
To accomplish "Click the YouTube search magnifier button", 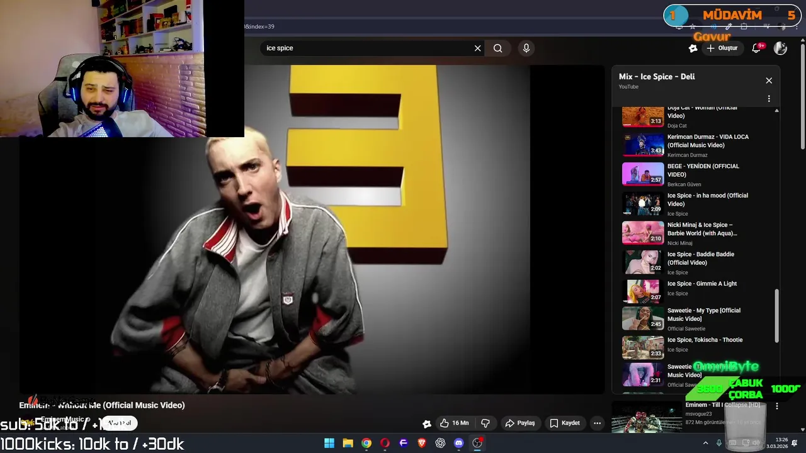I will coord(497,48).
